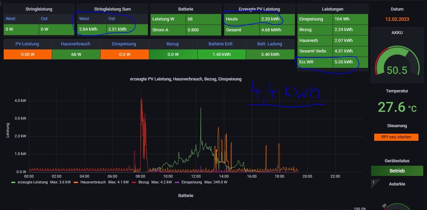This screenshot has height=210, width=427.
Task: Click the green Betrieb status button
Action: click(x=397, y=171)
